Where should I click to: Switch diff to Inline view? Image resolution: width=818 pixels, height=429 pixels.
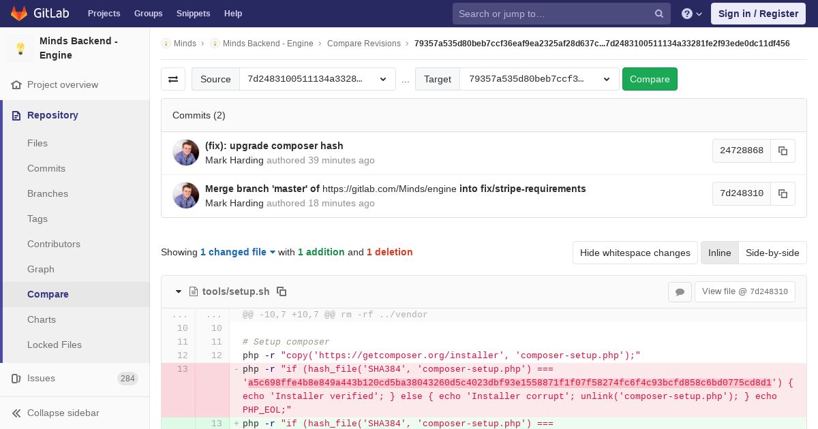tap(719, 253)
